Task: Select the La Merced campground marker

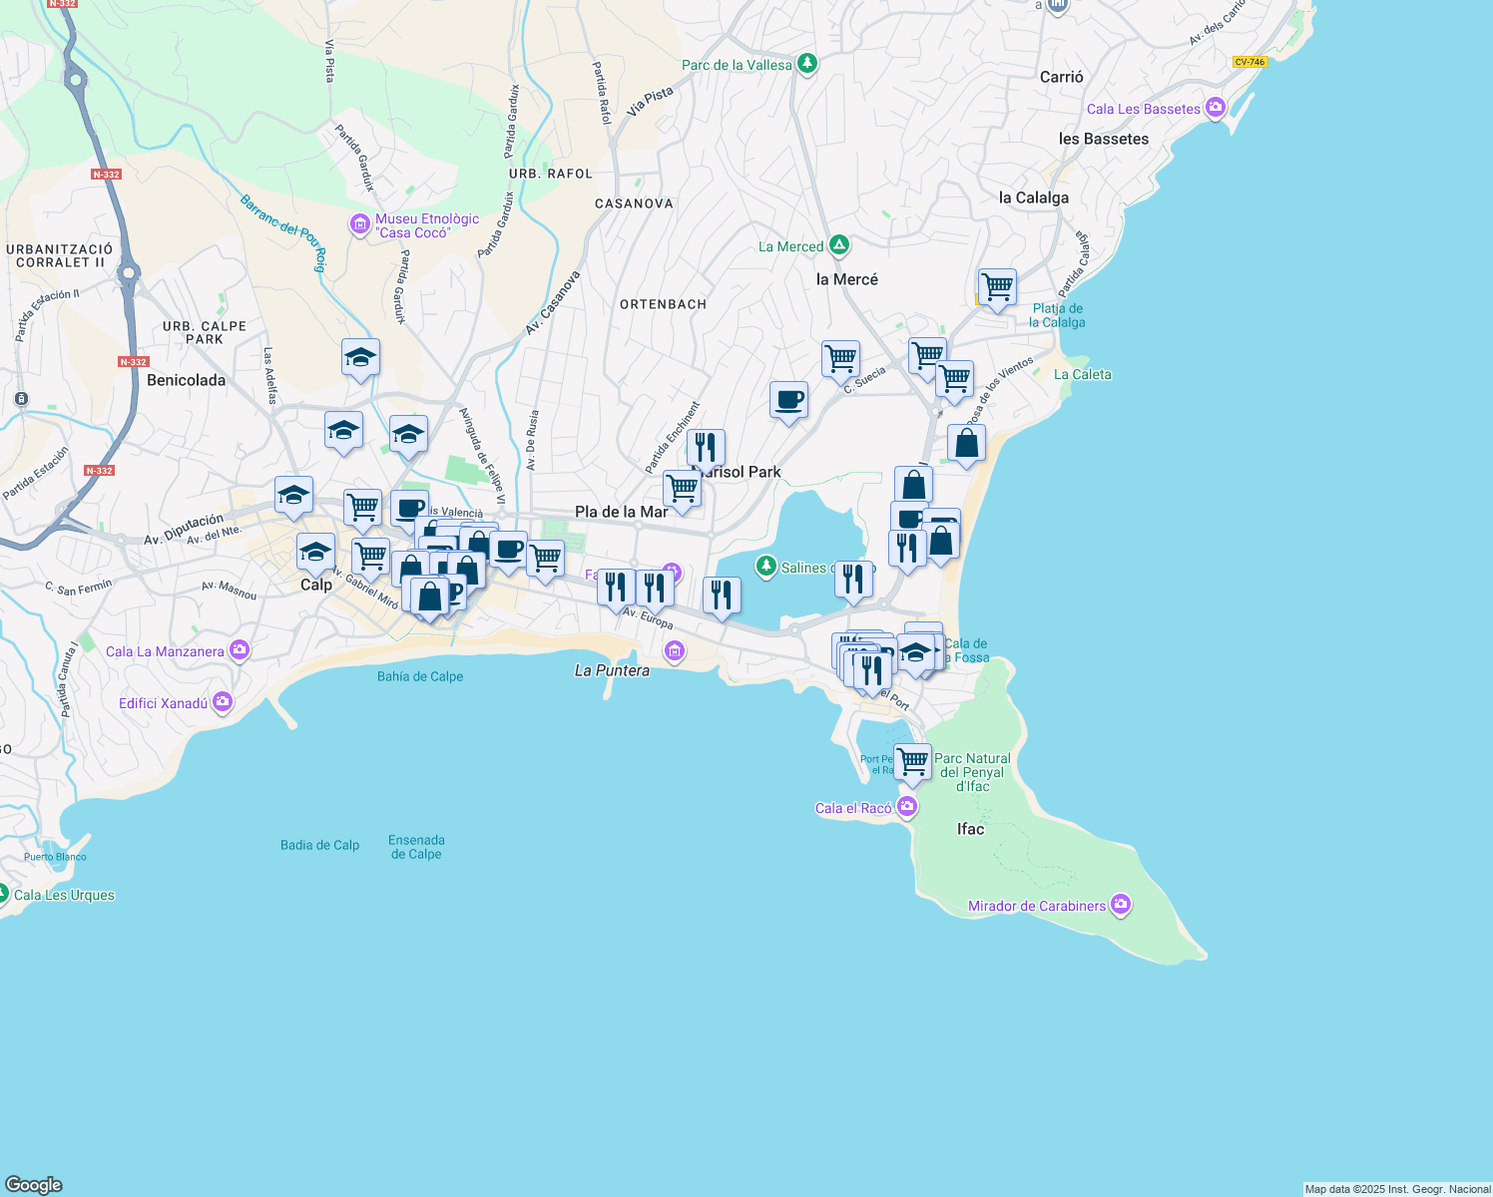Action: pos(837,244)
